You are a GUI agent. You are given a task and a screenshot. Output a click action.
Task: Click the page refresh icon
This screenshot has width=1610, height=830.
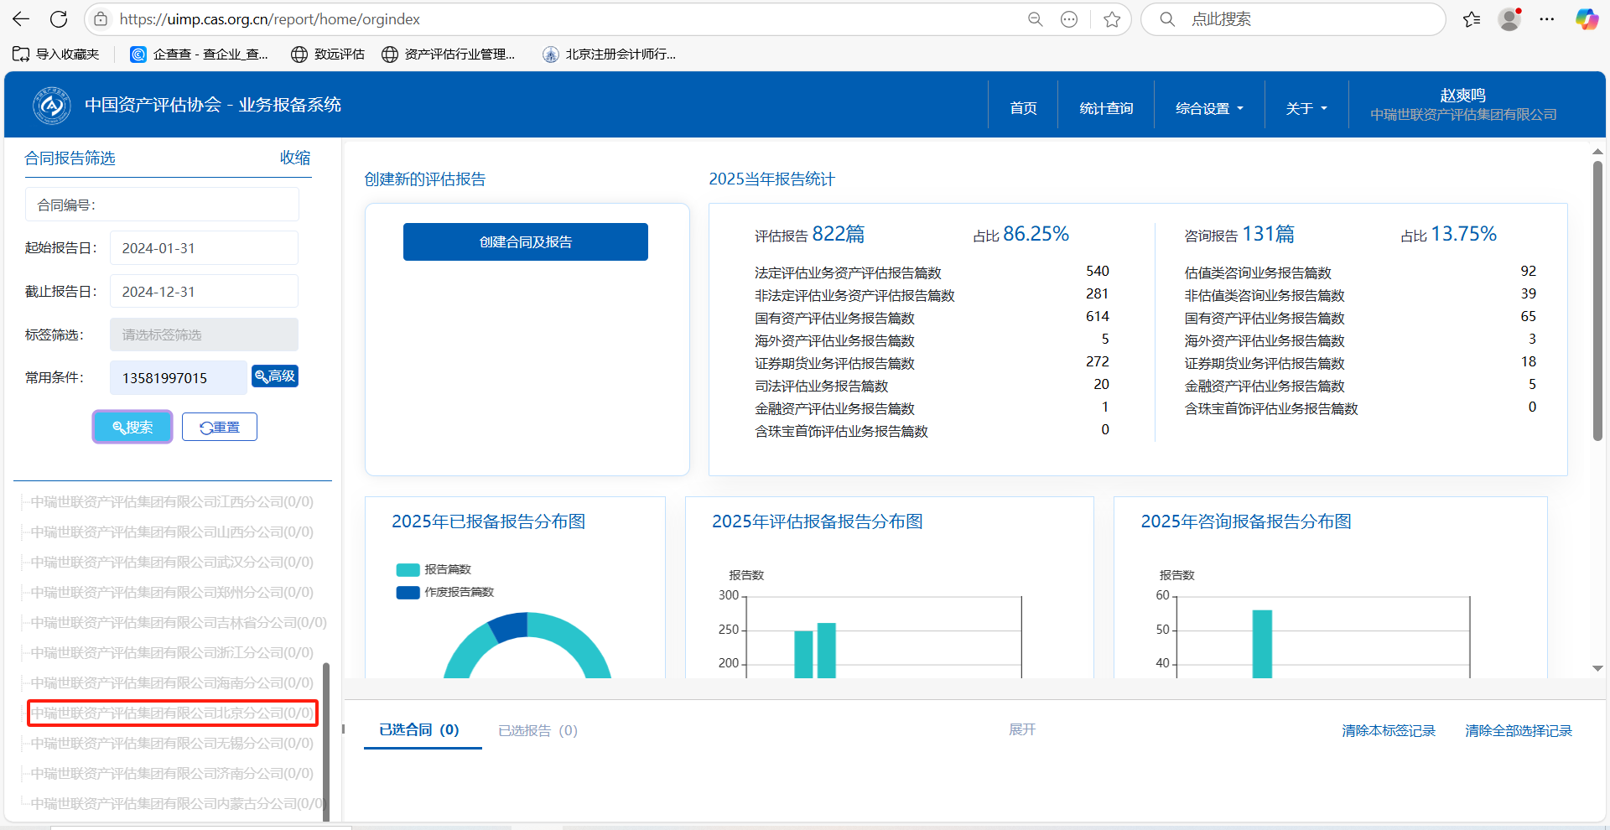(59, 19)
